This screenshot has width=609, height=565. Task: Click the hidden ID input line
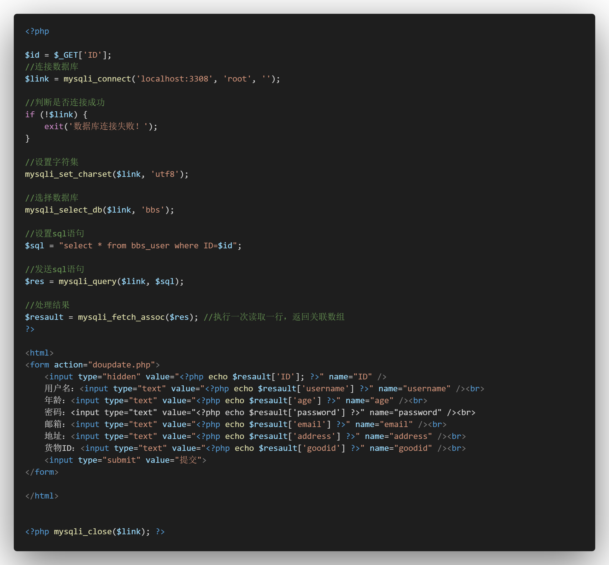tap(215, 377)
